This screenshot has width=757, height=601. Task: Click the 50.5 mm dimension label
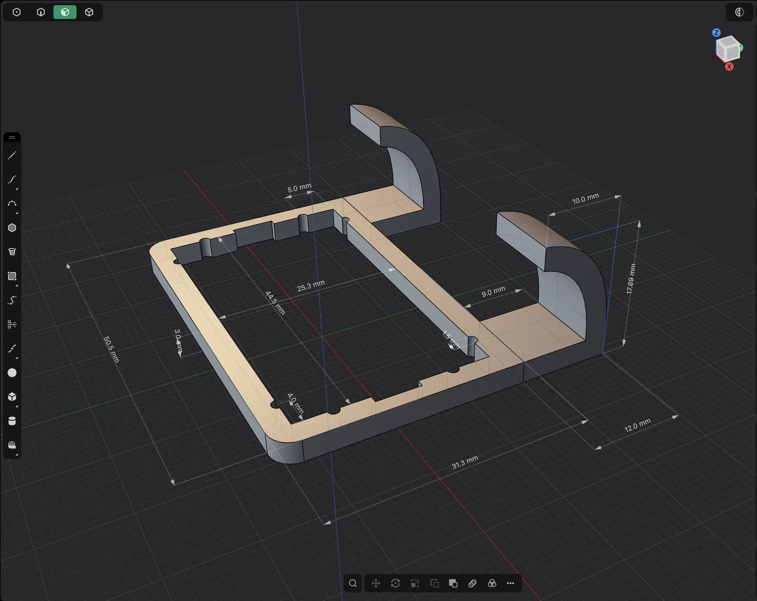111,349
